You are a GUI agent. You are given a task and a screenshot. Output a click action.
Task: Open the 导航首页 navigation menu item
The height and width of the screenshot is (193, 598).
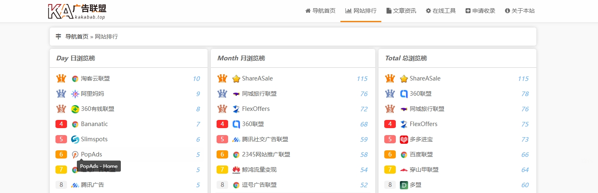320,11
